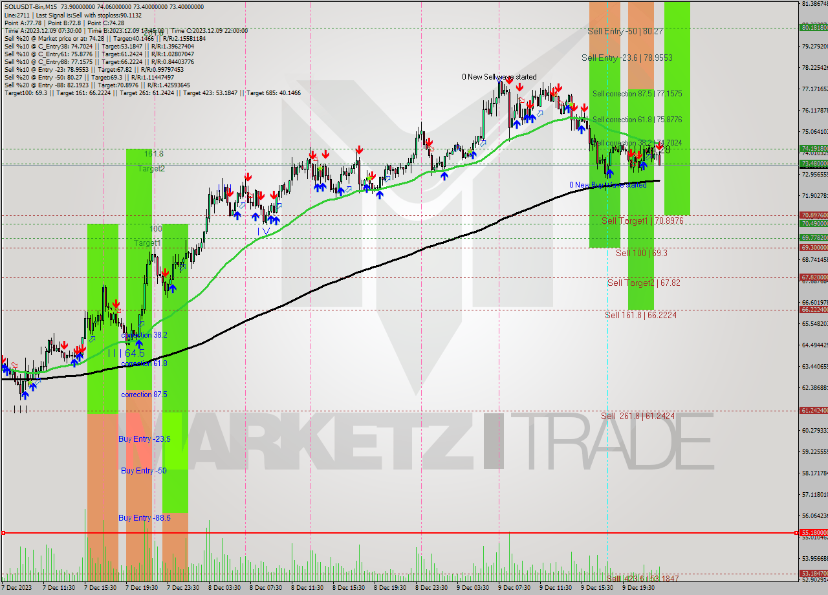Click the '8 Dec 03:30' time axis label
The height and width of the screenshot is (595, 828).
[x=226, y=588]
